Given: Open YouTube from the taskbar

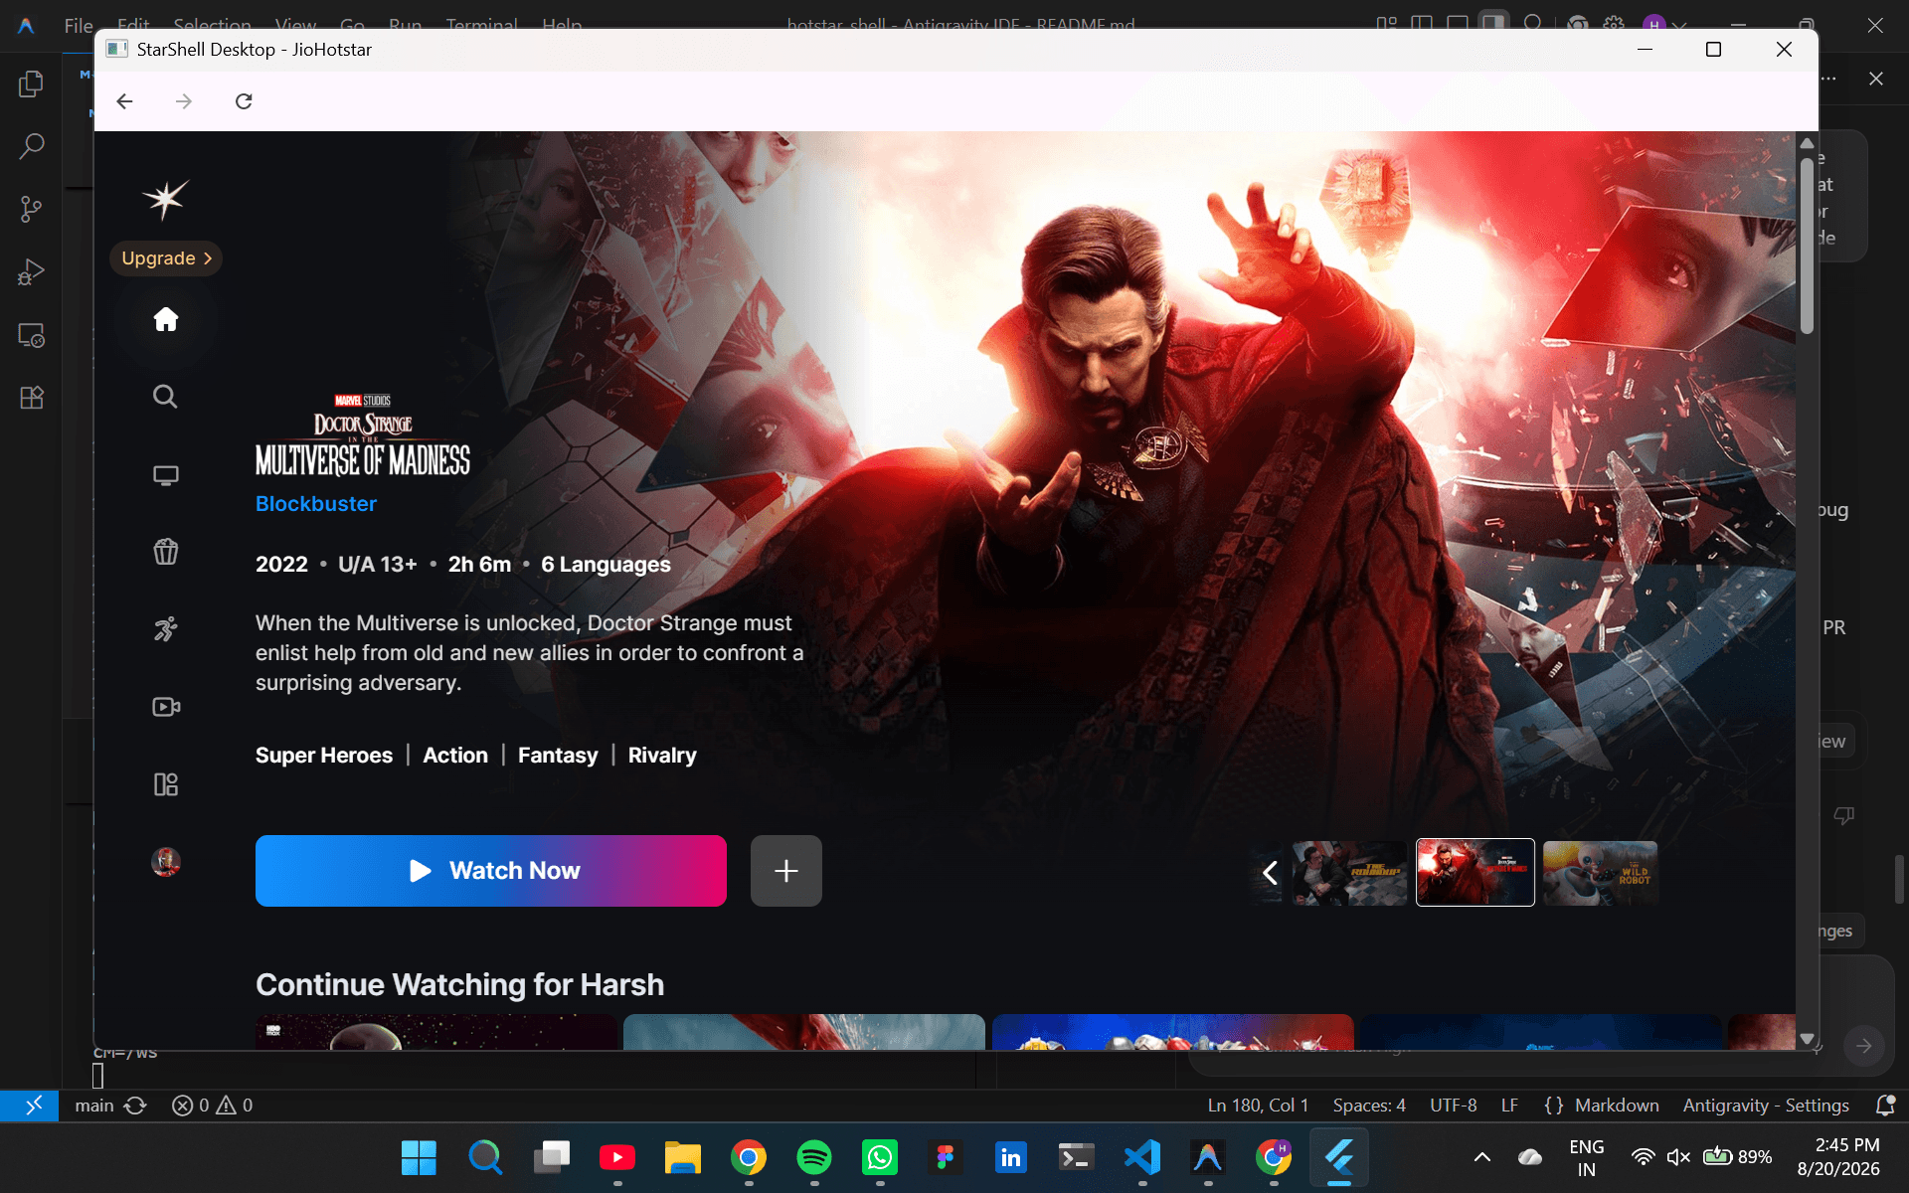Looking at the screenshot, I should coord(617,1157).
